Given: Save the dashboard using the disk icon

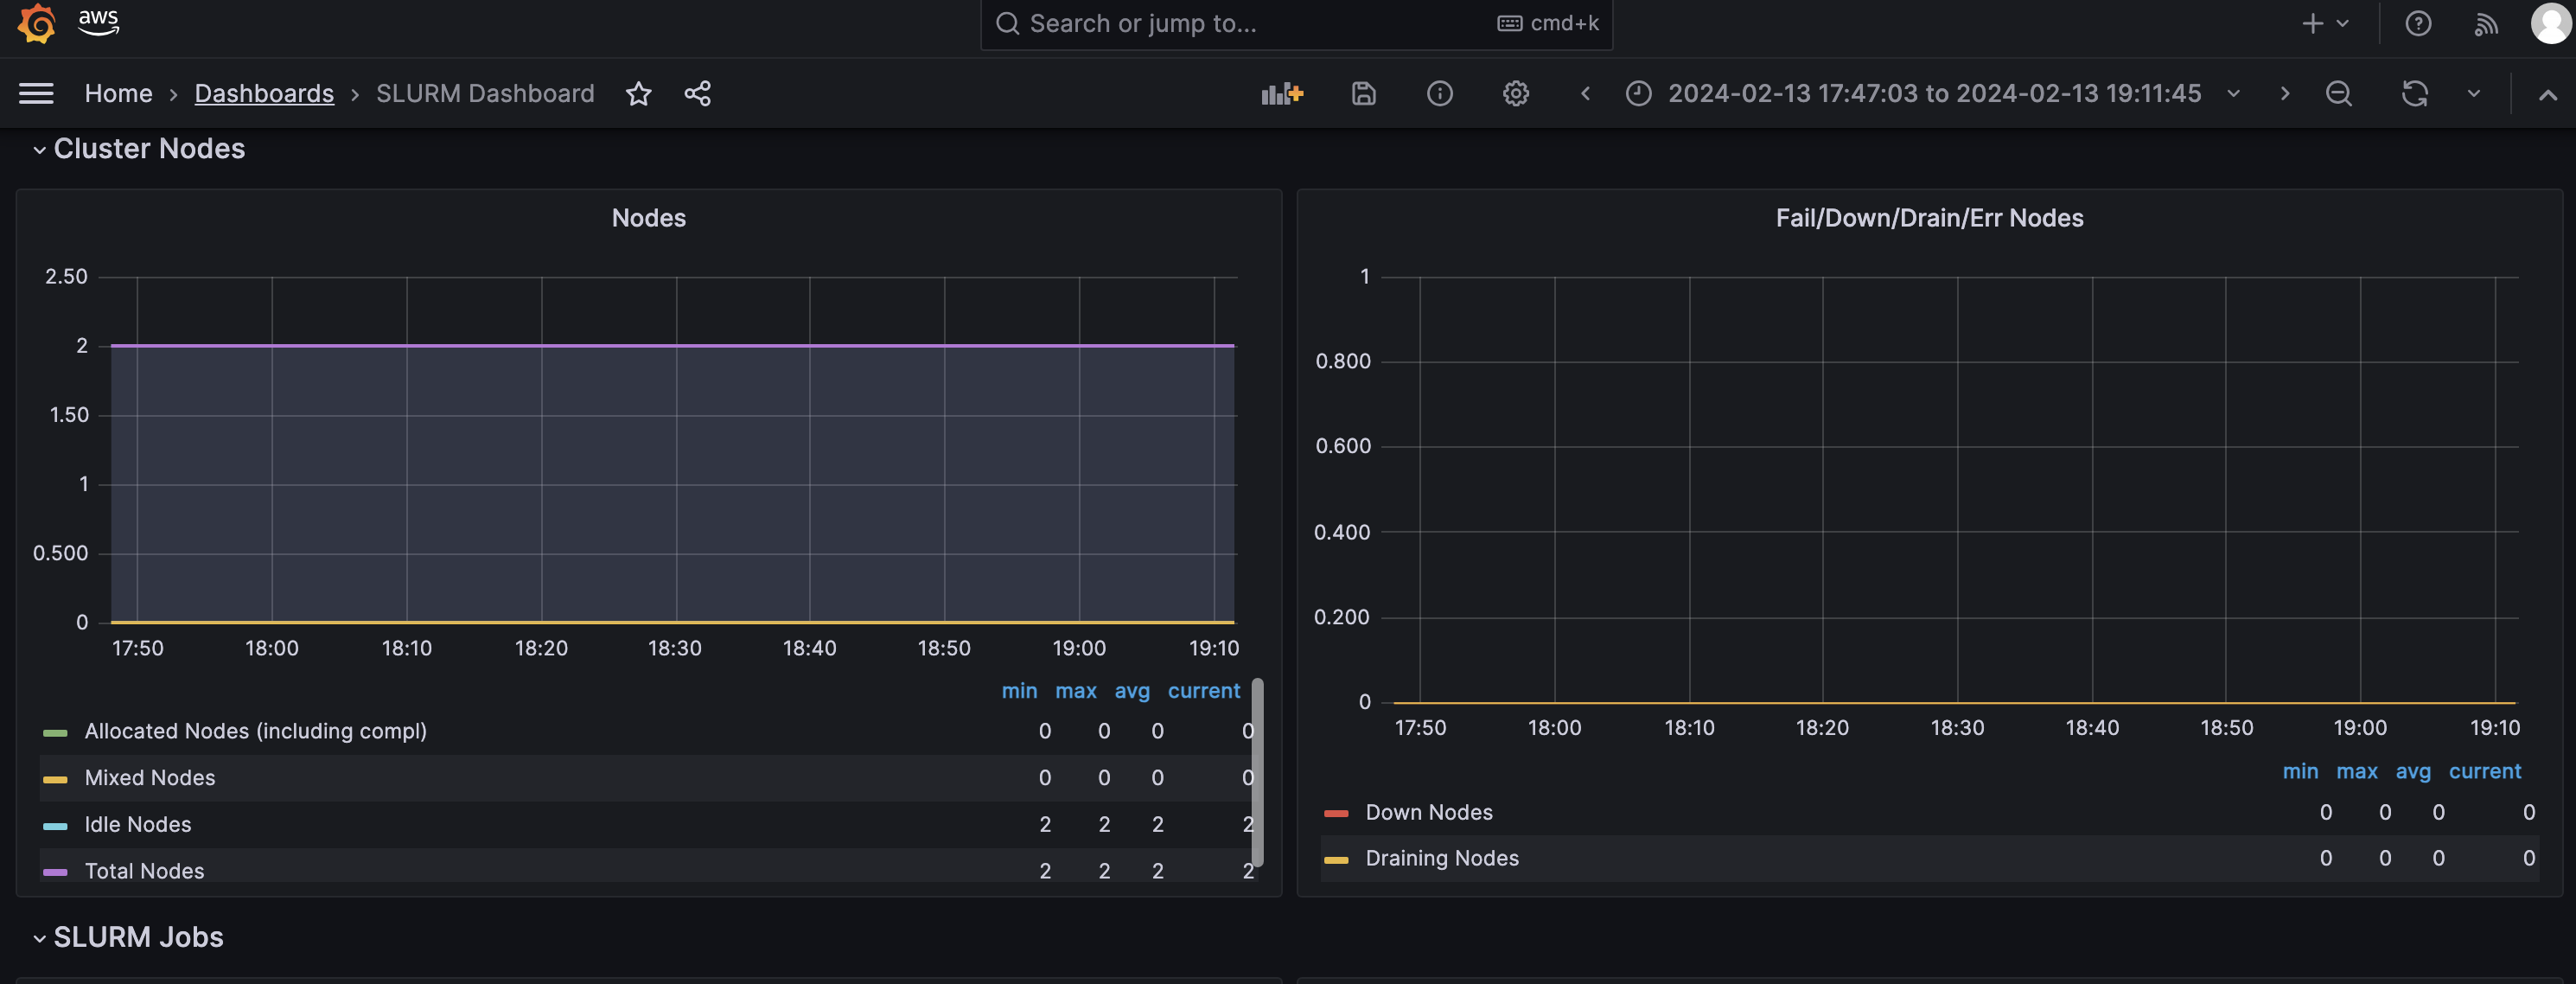Looking at the screenshot, I should point(1363,93).
